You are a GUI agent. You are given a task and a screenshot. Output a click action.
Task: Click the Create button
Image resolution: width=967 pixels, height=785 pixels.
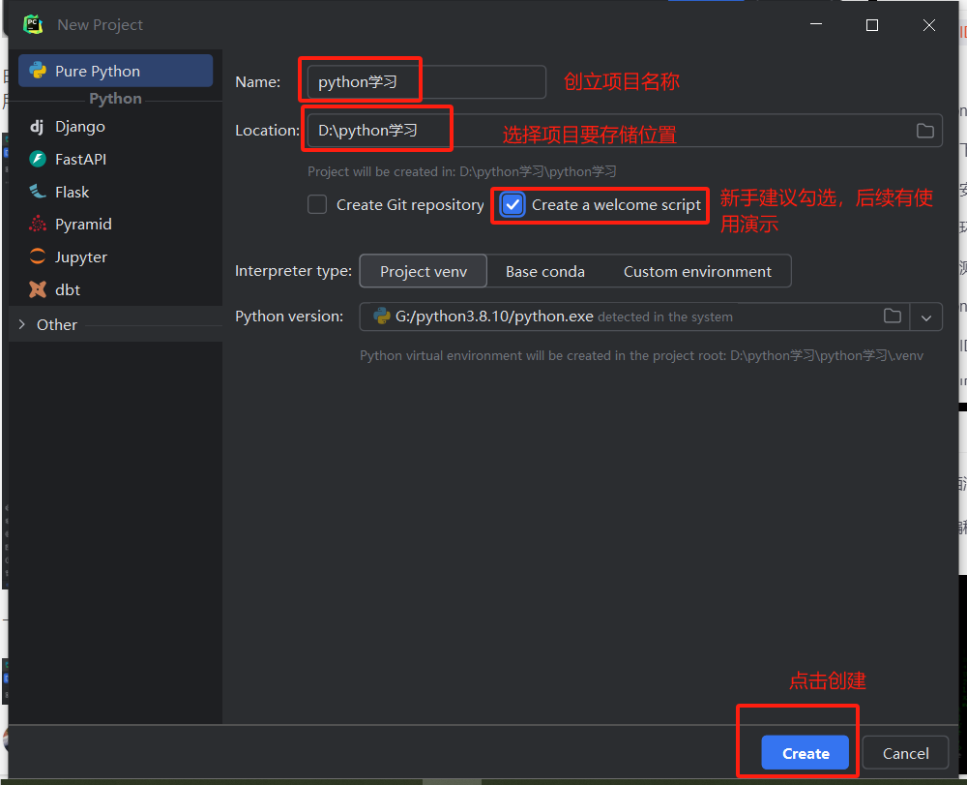click(x=805, y=753)
